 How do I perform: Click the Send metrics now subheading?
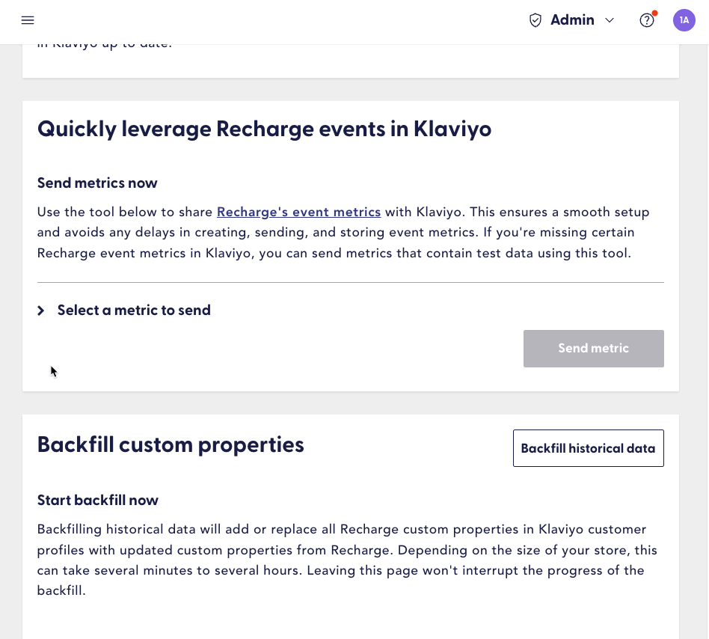(x=97, y=183)
